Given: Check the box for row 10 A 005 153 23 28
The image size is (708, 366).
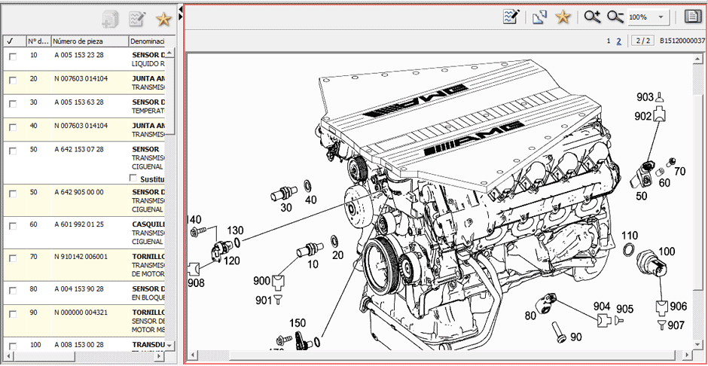Looking at the screenshot, I should 13,56.
